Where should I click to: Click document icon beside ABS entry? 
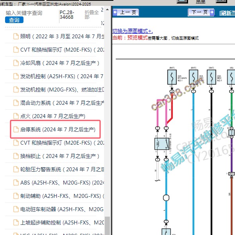click(16, 183)
